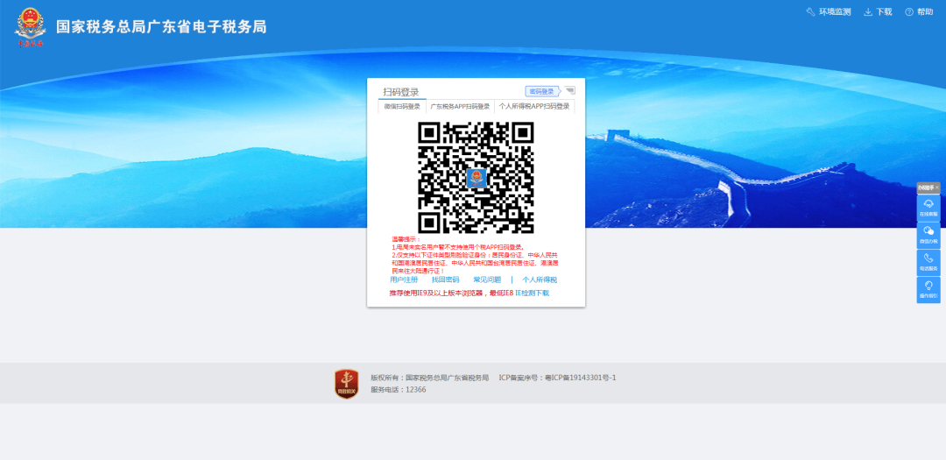946x460 pixels.
Task: Go to the 个人所得税 link
Action: coord(540,280)
